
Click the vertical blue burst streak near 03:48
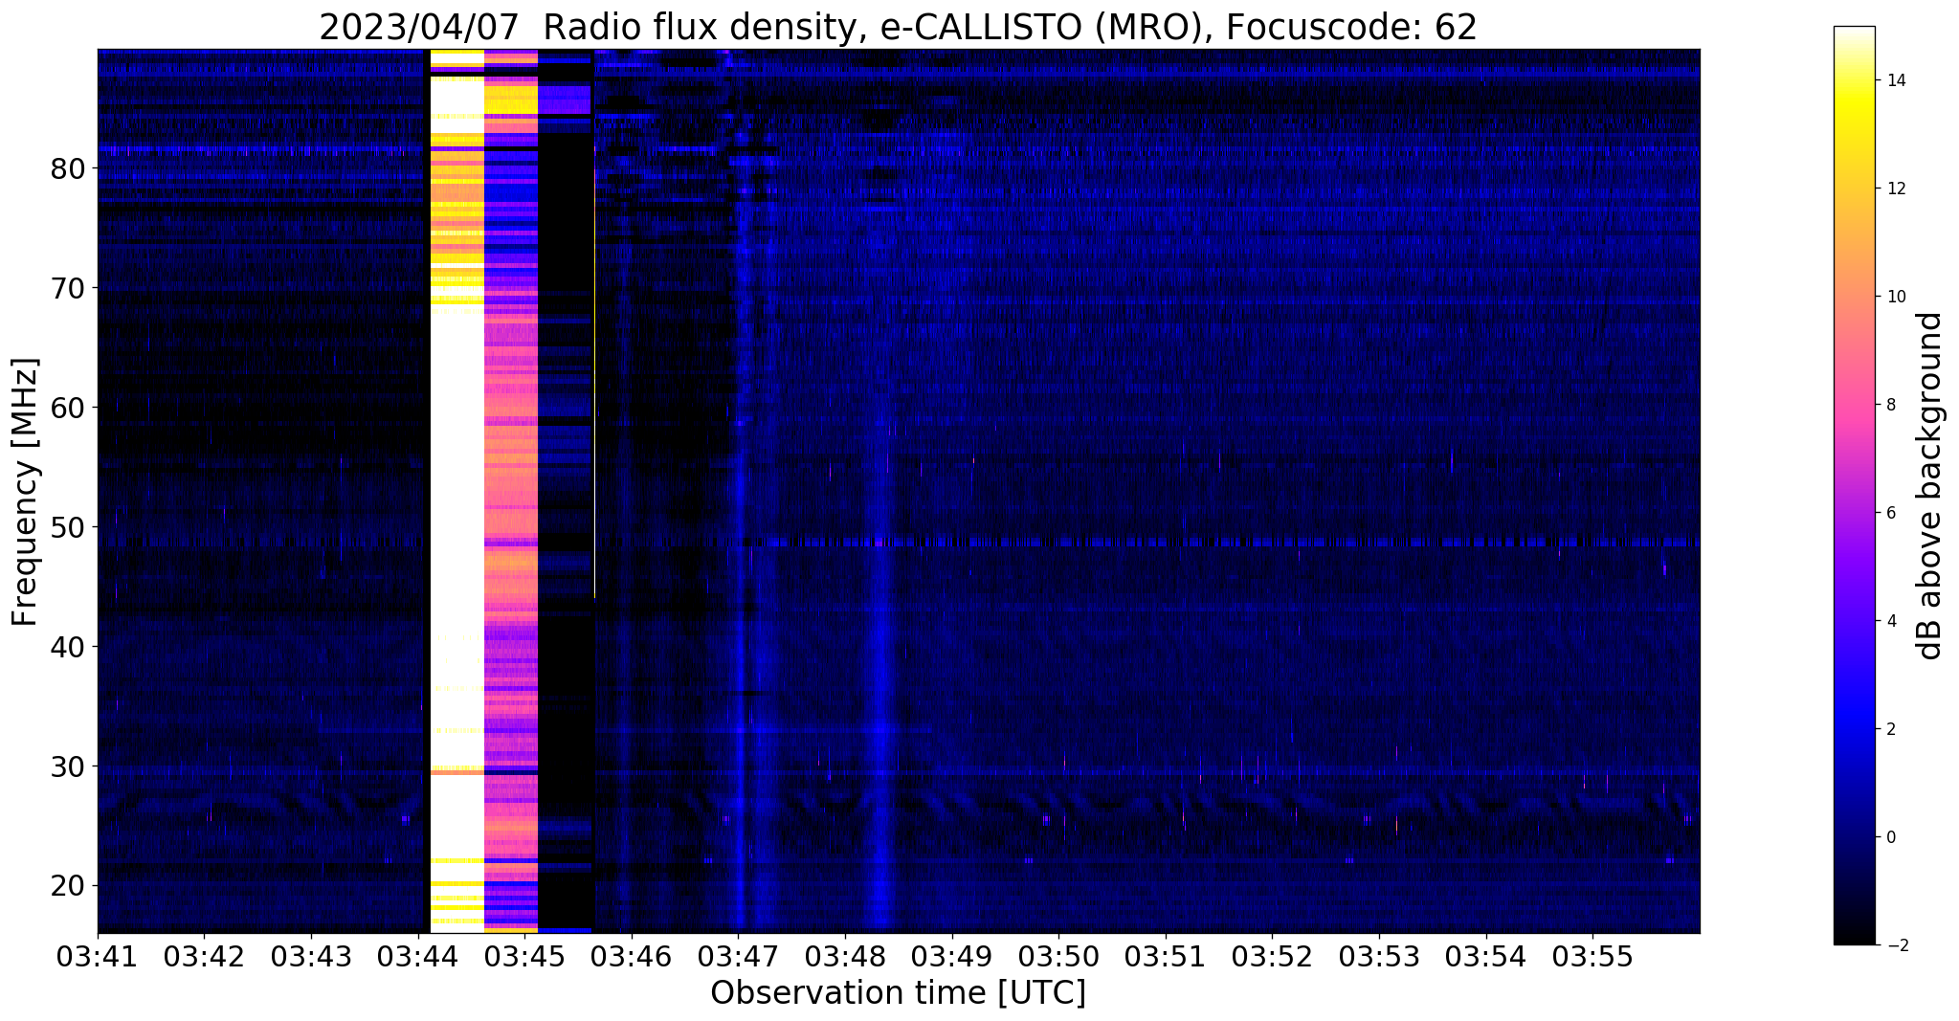click(881, 660)
